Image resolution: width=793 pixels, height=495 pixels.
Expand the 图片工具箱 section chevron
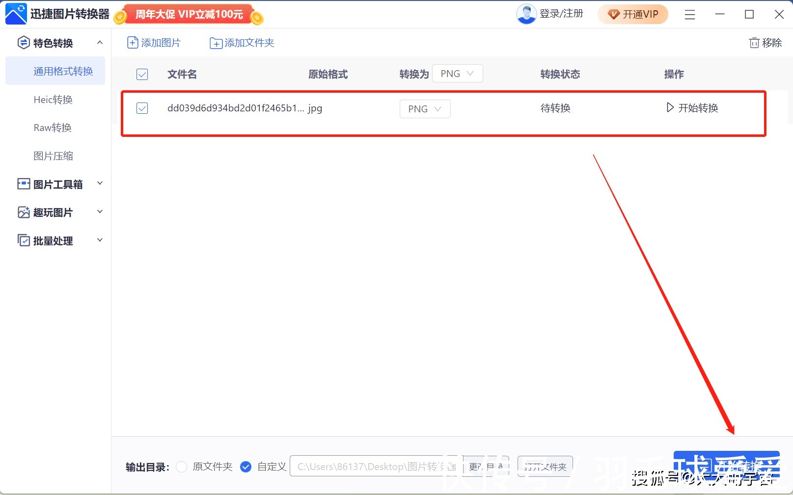pyautogui.click(x=100, y=183)
